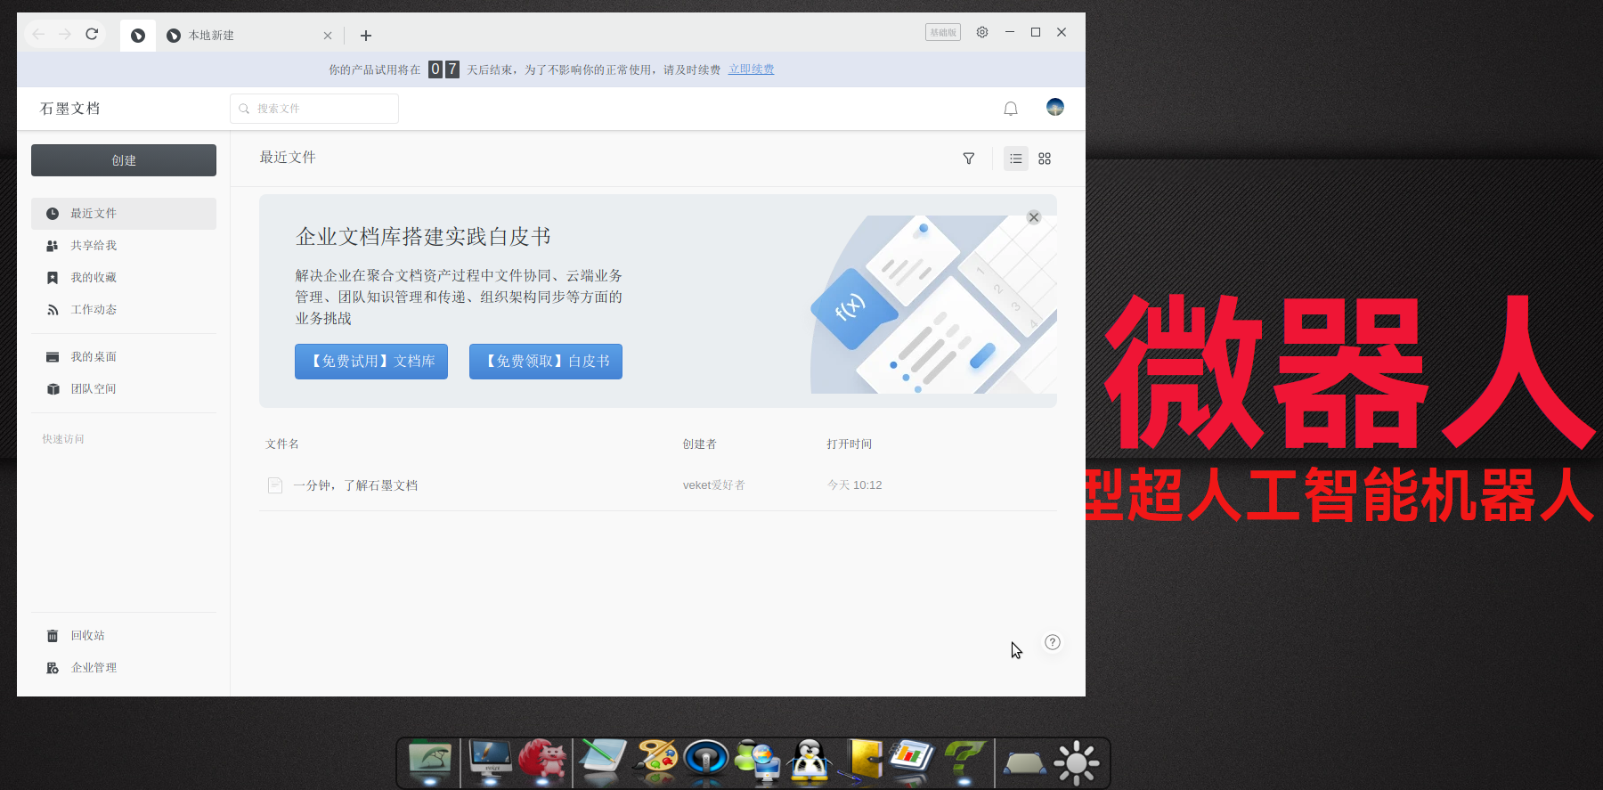Open a new tab with plus
Screen dimensions: 1603x790
366,36
